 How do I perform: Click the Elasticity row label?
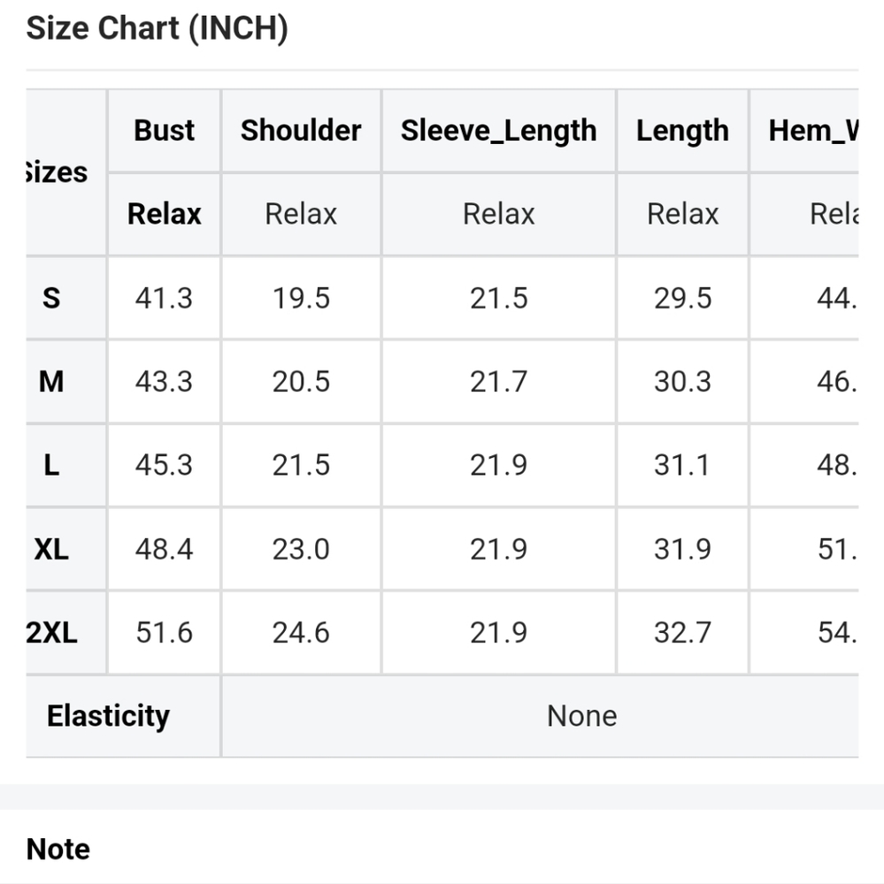[108, 716]
